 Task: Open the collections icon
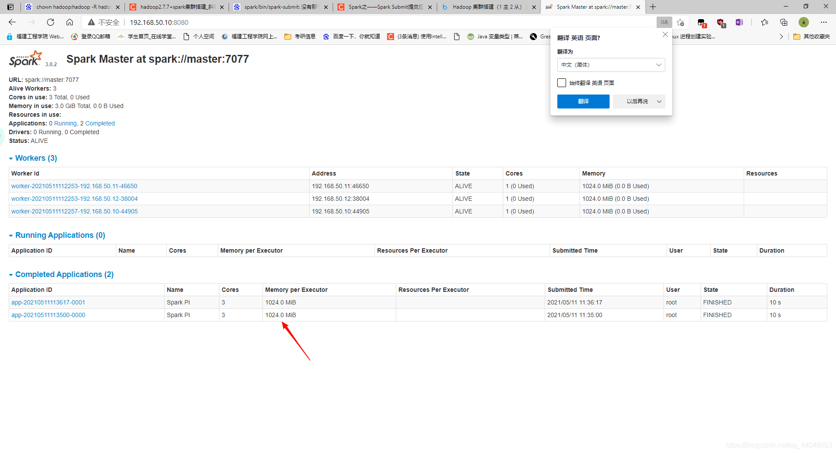click(784, 22)
